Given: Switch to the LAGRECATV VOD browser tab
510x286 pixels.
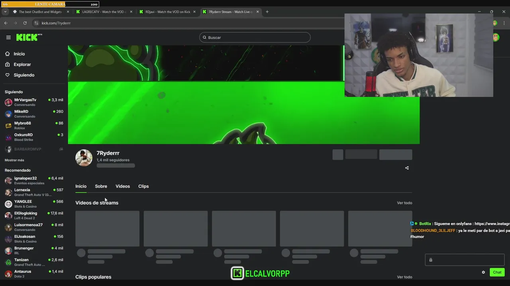Looking at the screenshot, I should [x=104, y=12].
